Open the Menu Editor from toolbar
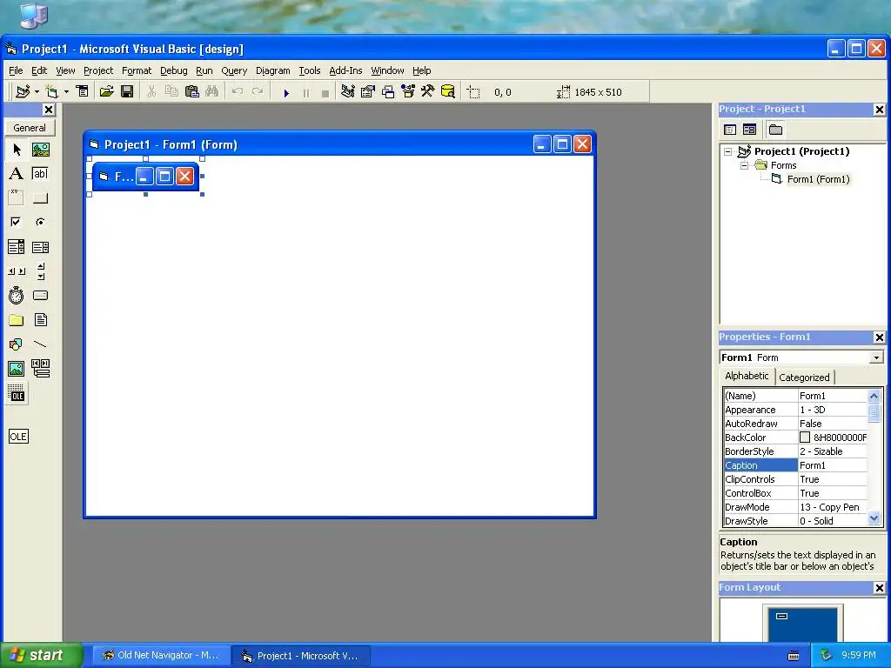Image resolution: width=891 pixels, height=668 pixels. [83, 91]
